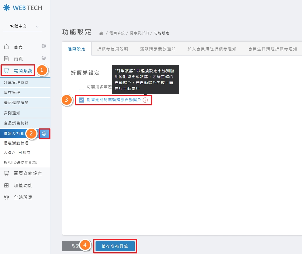
Task: Uncheck 訂單完成時滿額贈券自動歸戶
Action: point(81,100)
